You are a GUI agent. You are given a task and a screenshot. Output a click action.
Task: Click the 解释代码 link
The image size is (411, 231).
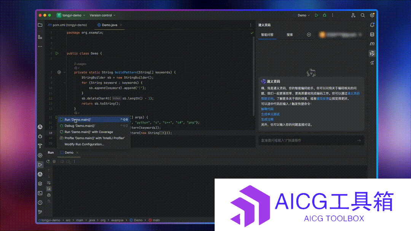coord(267,109)
